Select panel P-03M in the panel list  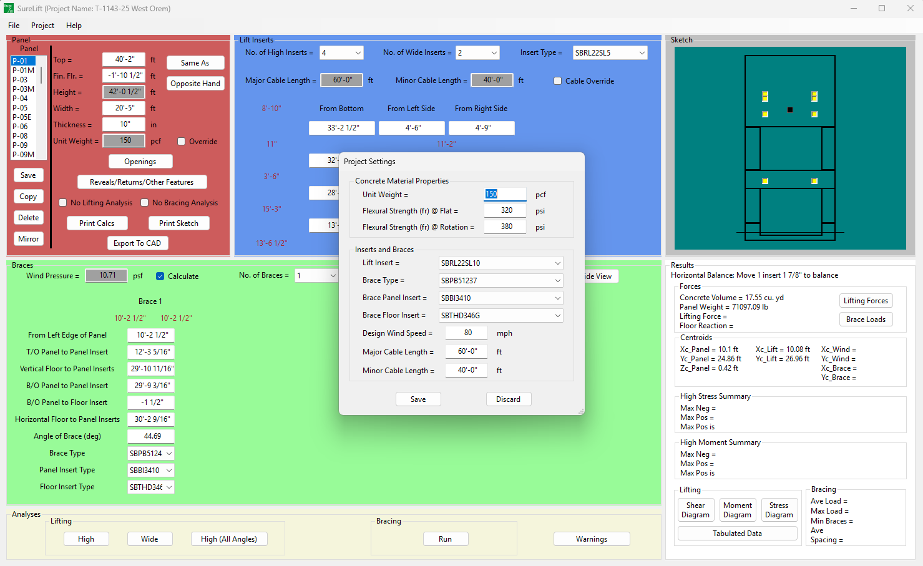click(x=24, y=89)
